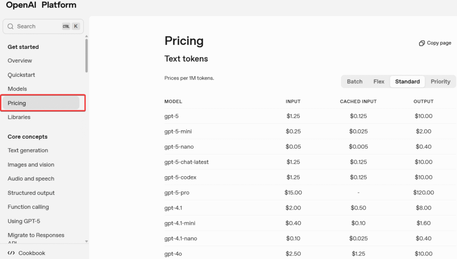Switch pricing to the Batch tier
457x259 pixels.
coord(354,81)
